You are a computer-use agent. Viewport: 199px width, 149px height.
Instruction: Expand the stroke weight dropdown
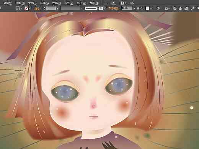coord(57,8)
